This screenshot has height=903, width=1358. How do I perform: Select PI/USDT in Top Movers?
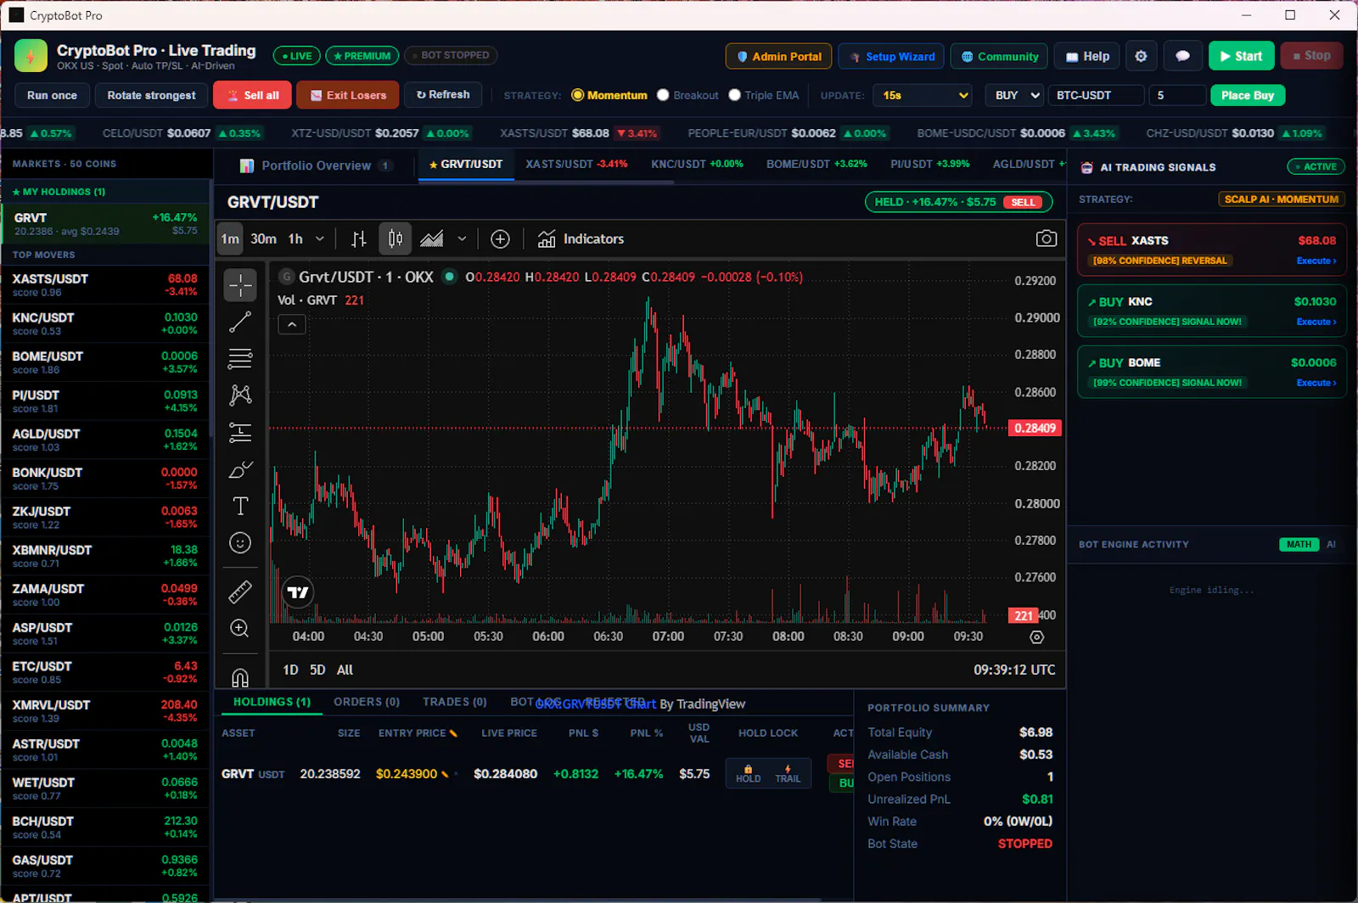click(105, 401)
